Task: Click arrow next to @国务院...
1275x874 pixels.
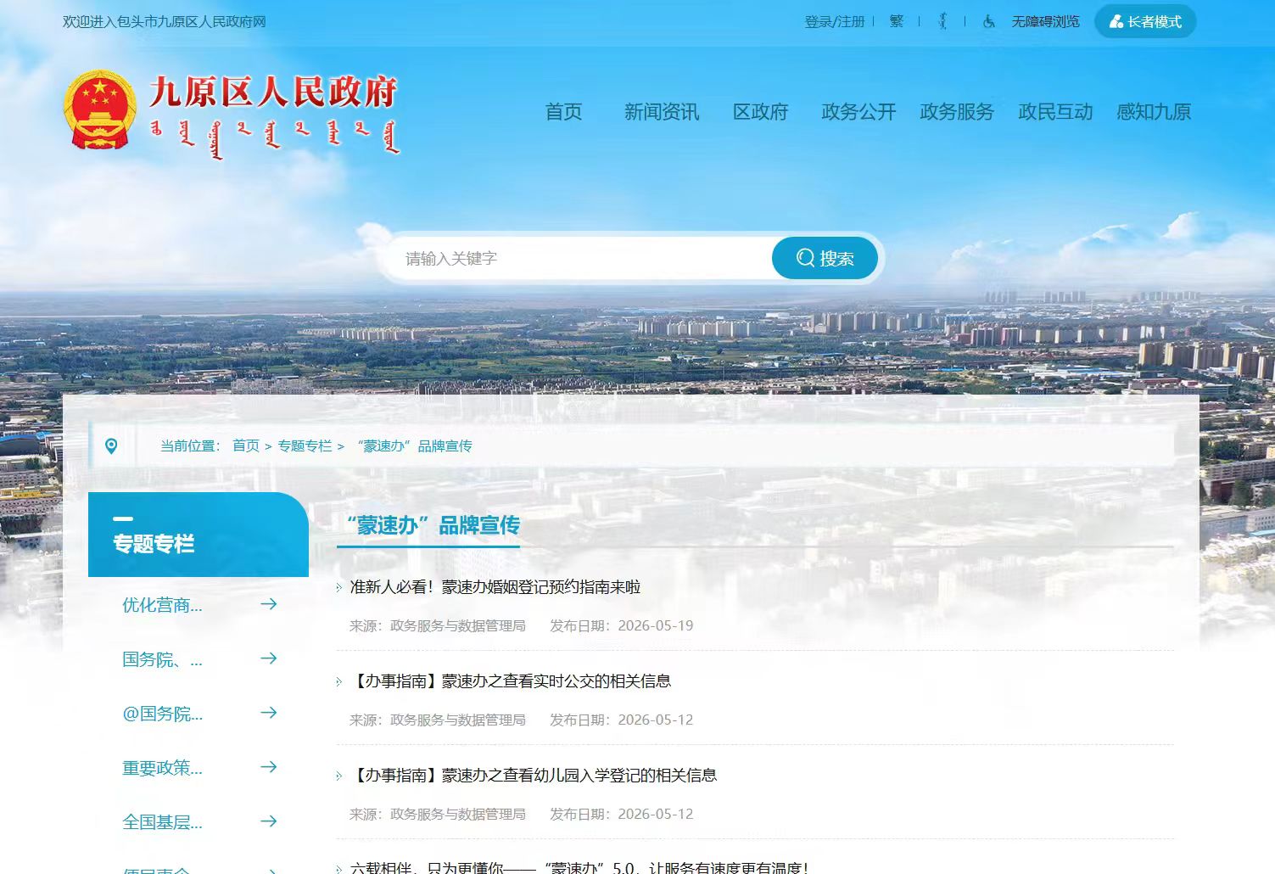Action: 269,713
